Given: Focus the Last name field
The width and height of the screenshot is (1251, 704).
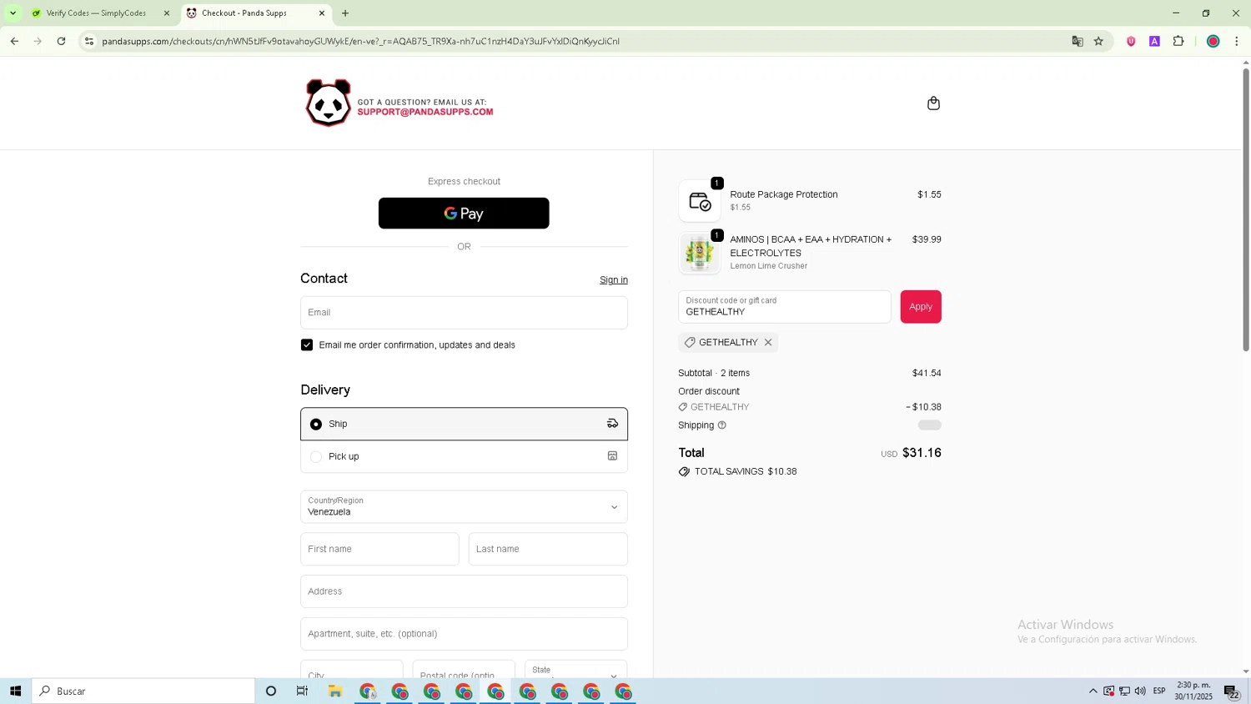Looking at the screenshot, I should (x=548, y=549).
